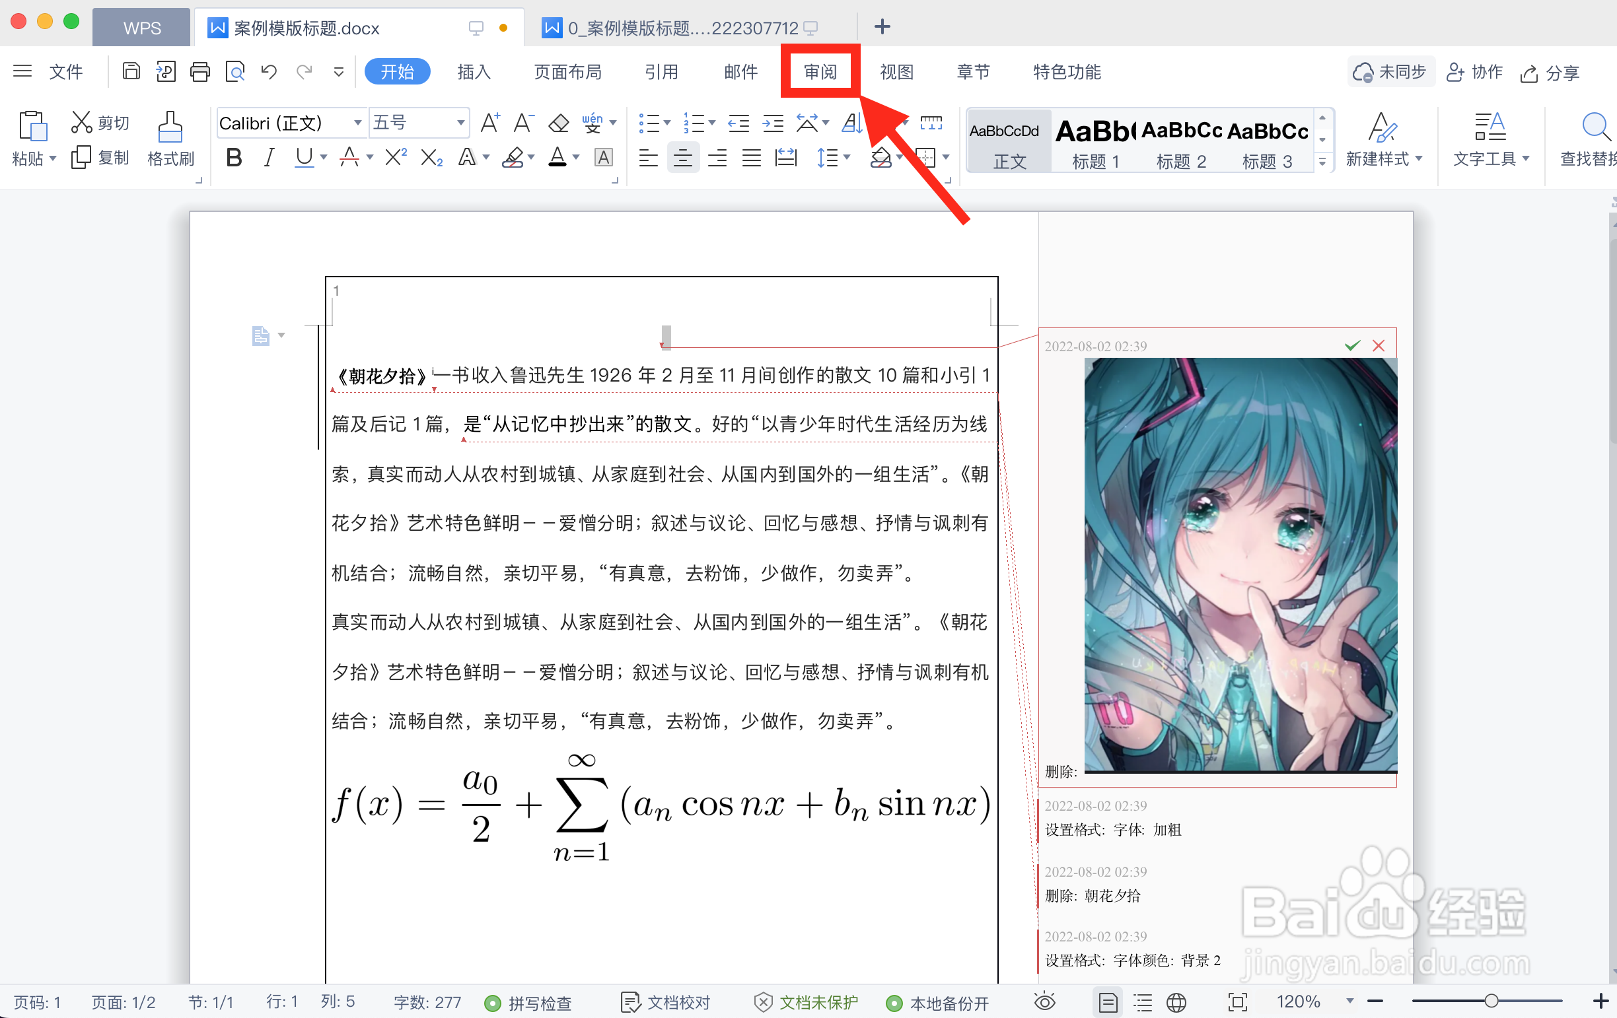Open the 页面布局 ribbon tab
The image size is (1617, 1018).
(567, 72)
